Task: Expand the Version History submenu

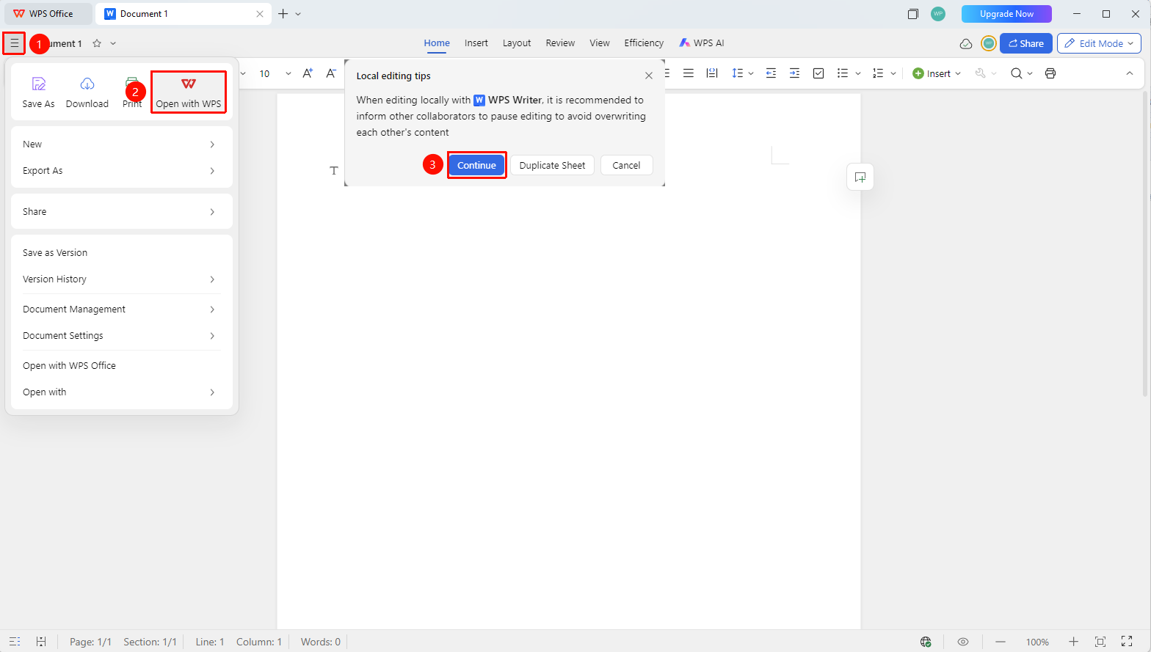Action: [x=122, y=279]
